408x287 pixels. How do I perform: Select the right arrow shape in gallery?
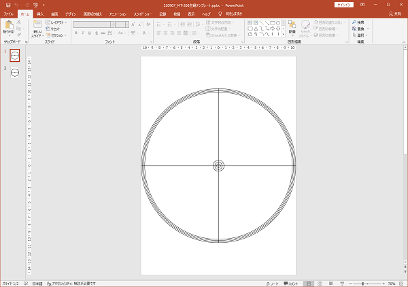pyautogui.click(x=273, y=29)
